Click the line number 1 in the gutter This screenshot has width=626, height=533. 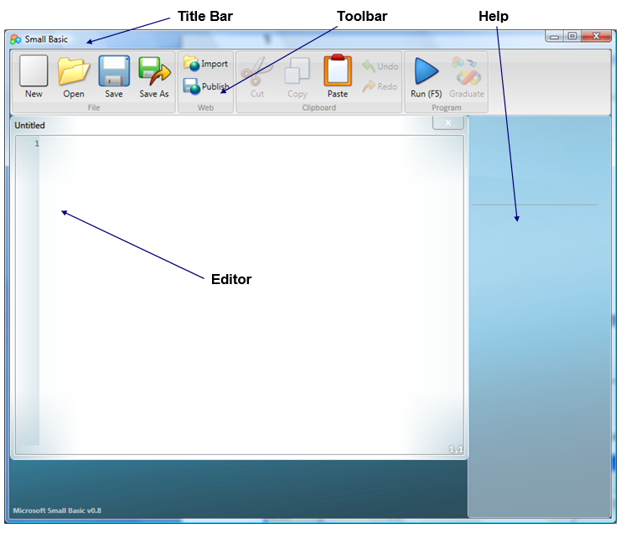[37, 144]
